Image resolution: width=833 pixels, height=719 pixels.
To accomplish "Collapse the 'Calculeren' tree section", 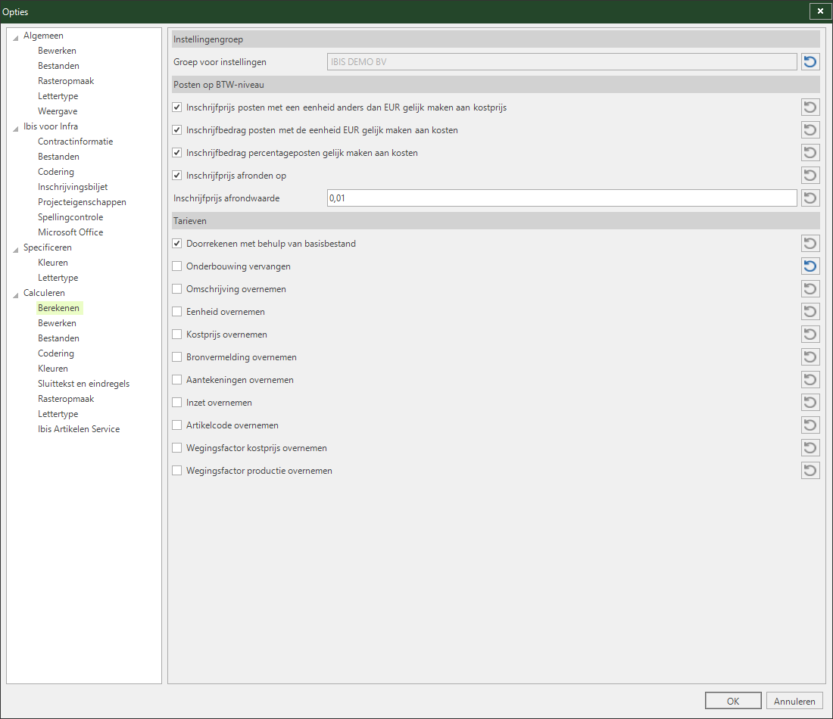I will pyautogui.click(x=16, y=294).
